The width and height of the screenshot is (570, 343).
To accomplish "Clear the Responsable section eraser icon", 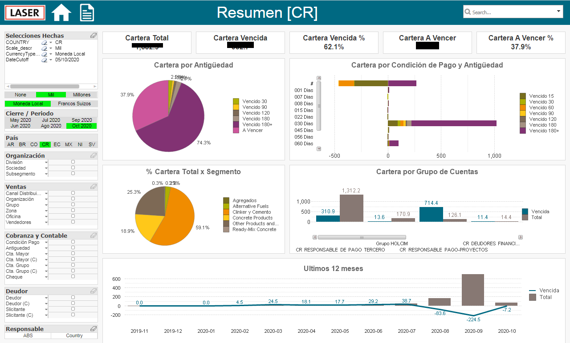I will (x=93, y=329).
